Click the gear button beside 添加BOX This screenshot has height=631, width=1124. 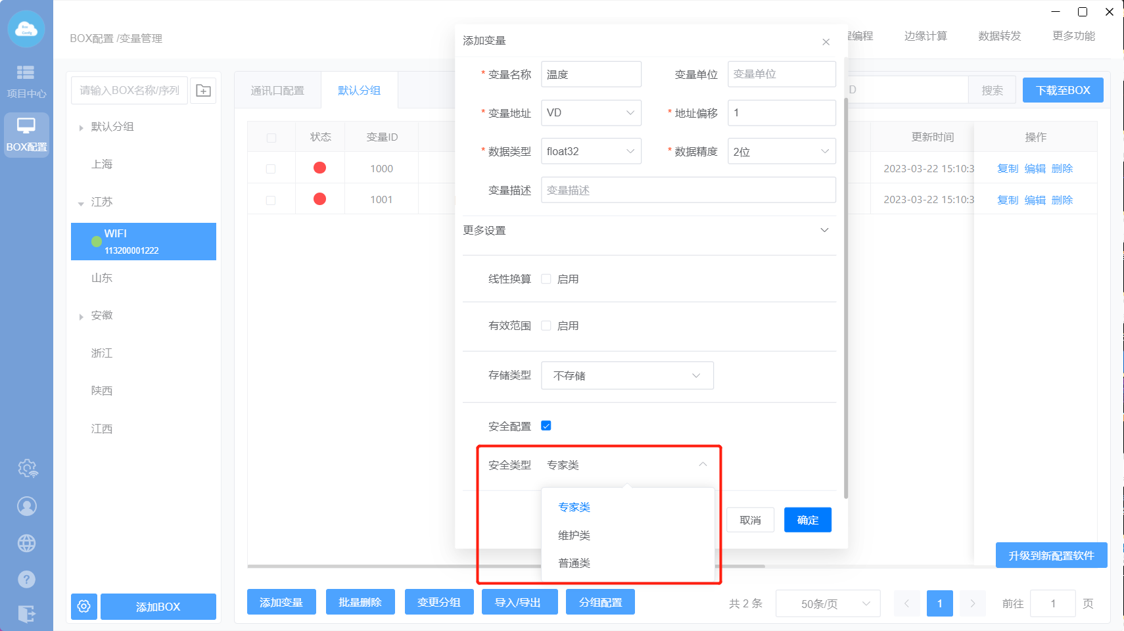(x=84, y=606)
